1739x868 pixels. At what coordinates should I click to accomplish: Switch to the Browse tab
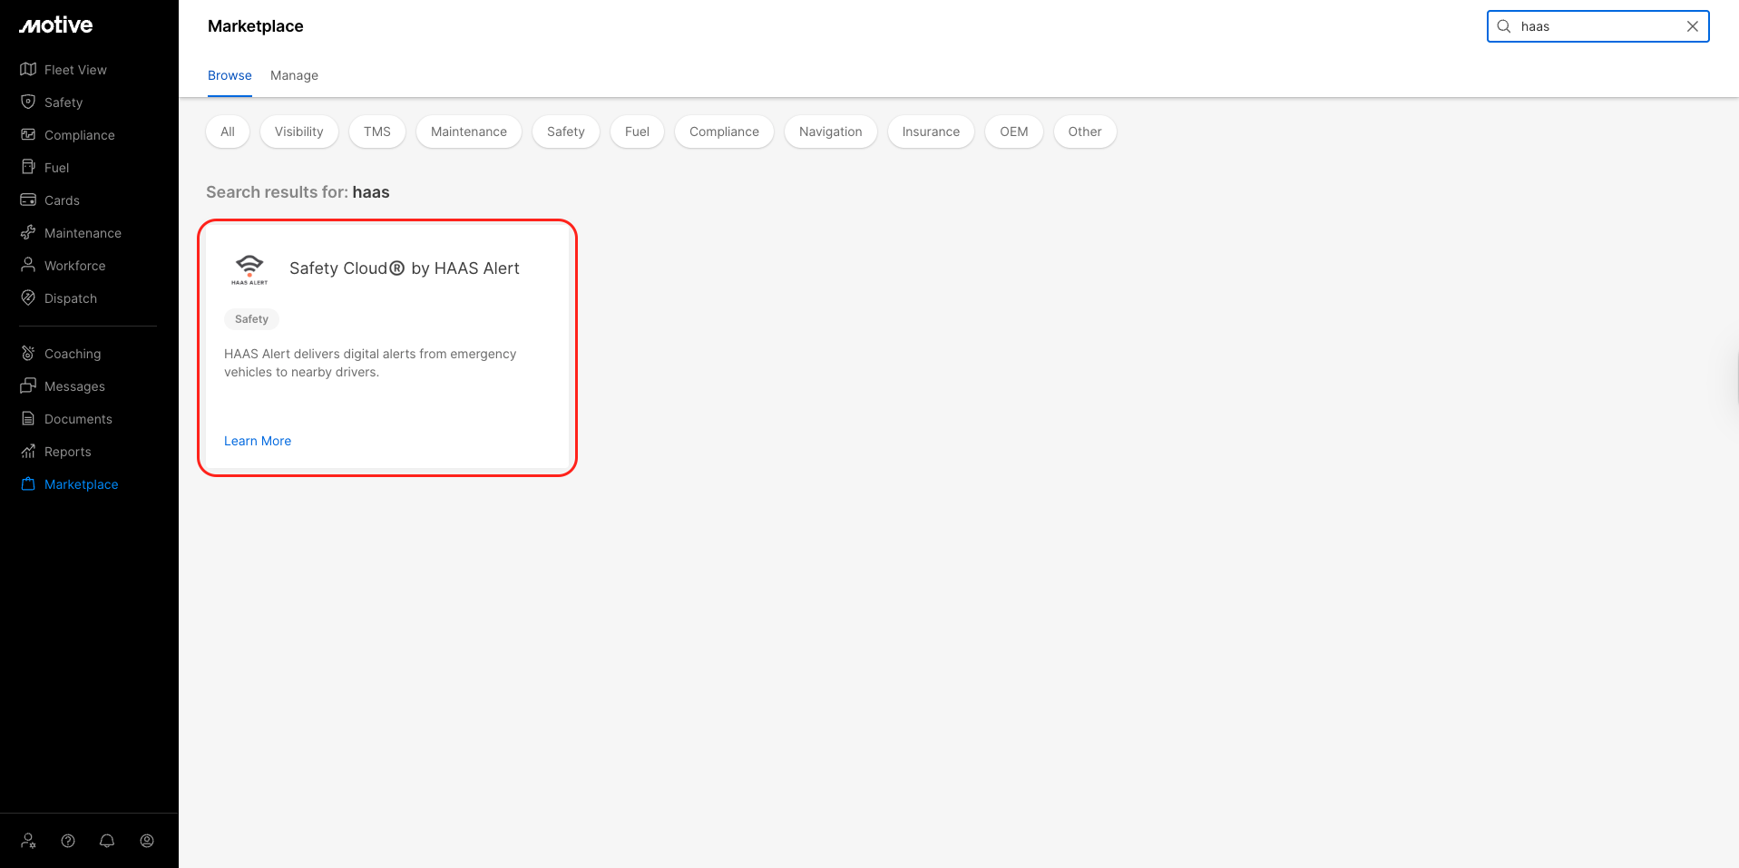tap(230, 75)
